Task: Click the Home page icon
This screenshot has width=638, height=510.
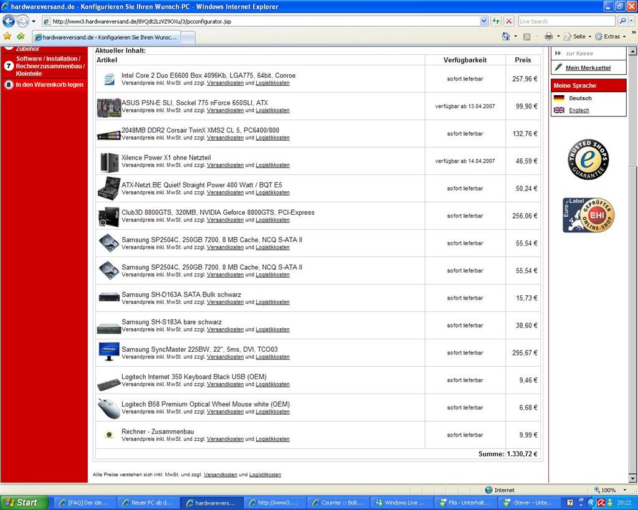Action: pyautogui.click(x=506, y=37)
